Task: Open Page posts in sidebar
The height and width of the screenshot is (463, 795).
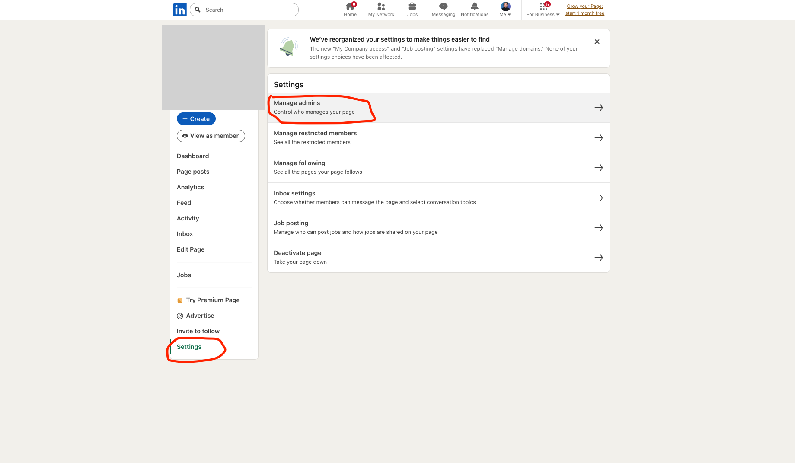Action: coord(193,172)
